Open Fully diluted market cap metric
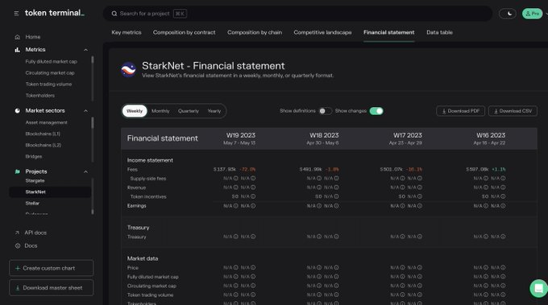548x305 pixels. coord(51,61)
